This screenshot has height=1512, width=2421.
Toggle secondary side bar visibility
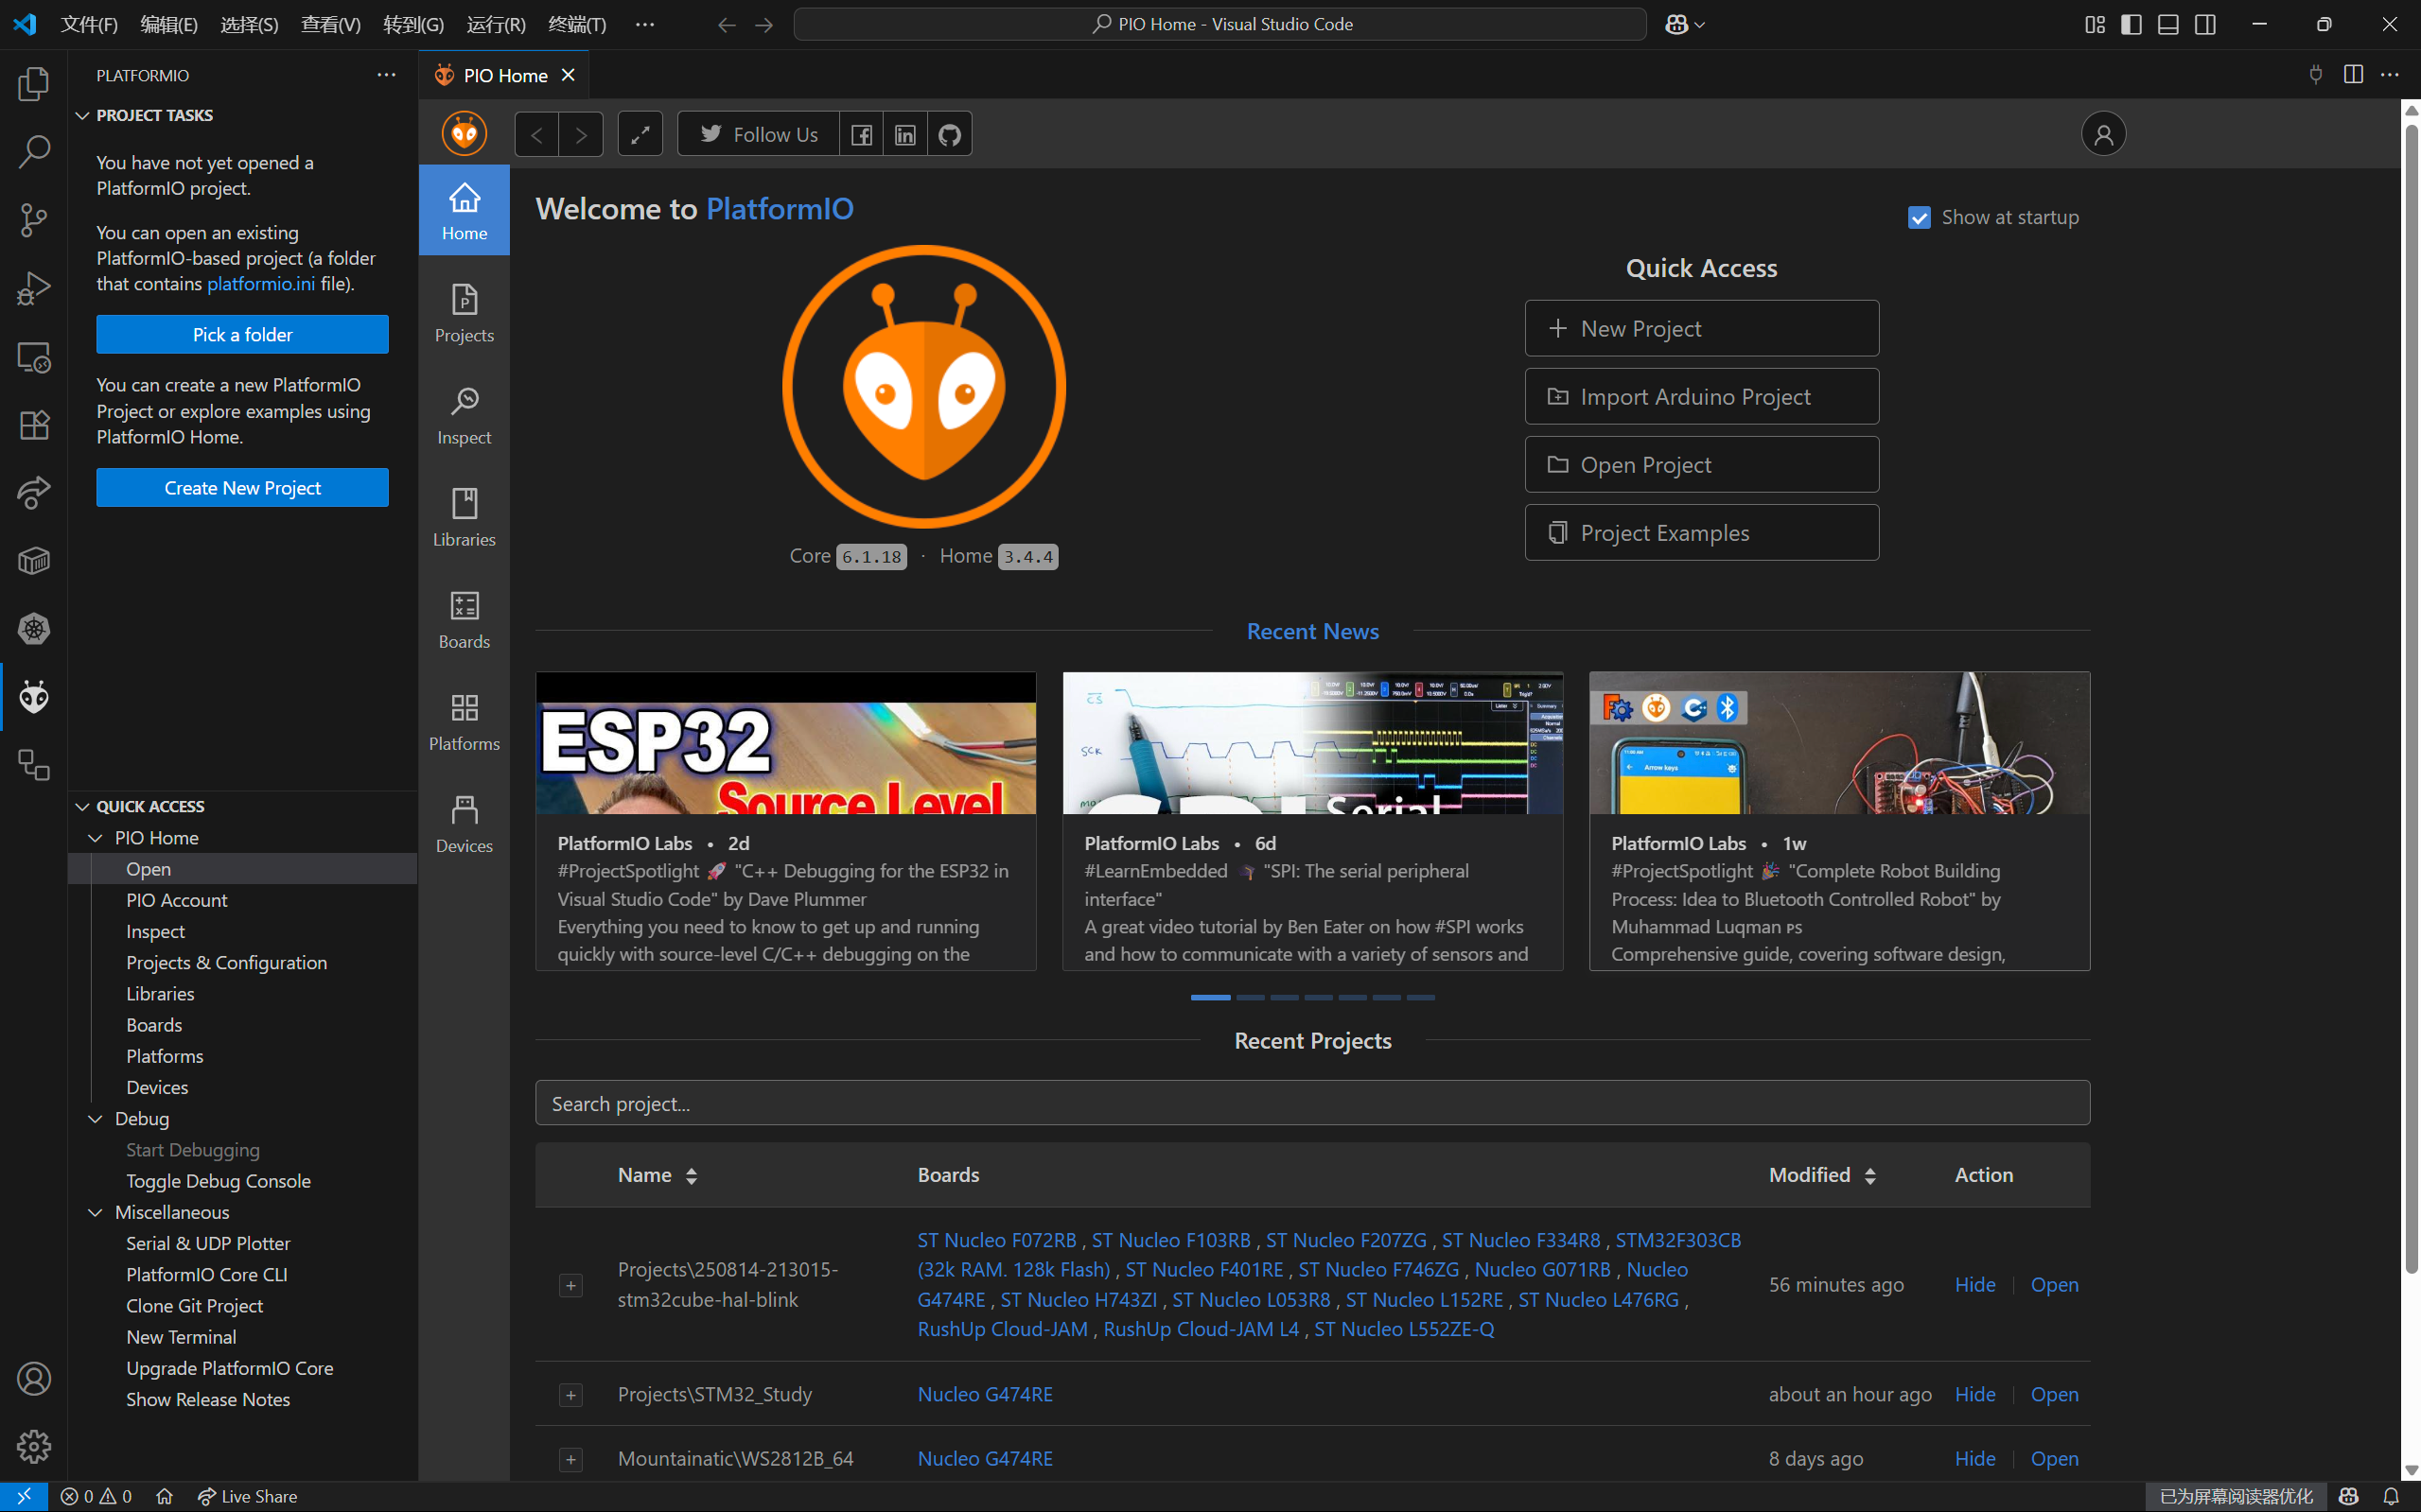[x=2205, y=24]
